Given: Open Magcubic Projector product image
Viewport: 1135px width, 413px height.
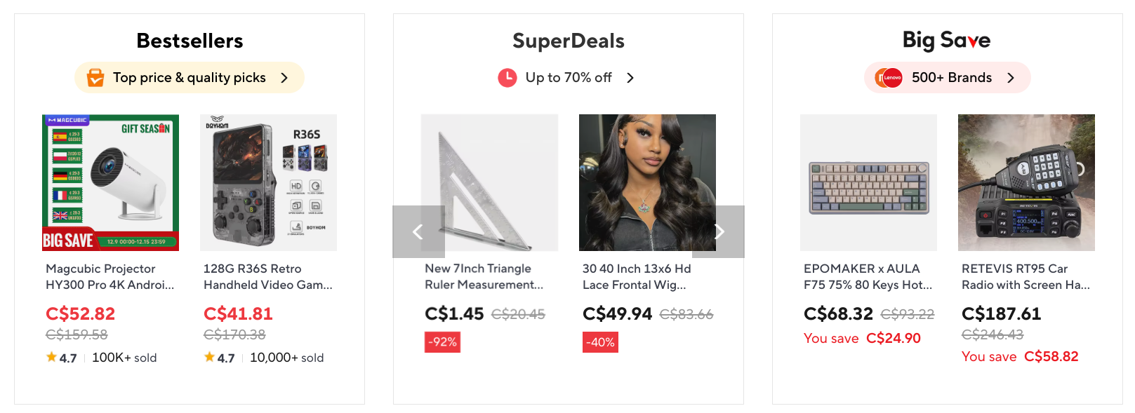Looking at the screenshot, I should click(x=110, y=182).
